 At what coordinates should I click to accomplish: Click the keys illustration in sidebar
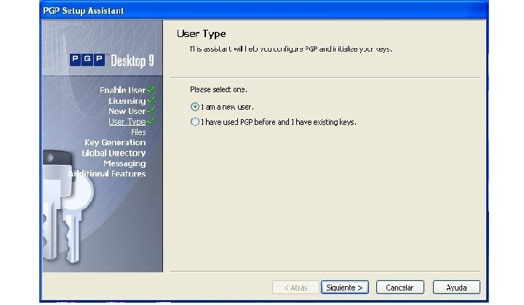coord(67,207)
